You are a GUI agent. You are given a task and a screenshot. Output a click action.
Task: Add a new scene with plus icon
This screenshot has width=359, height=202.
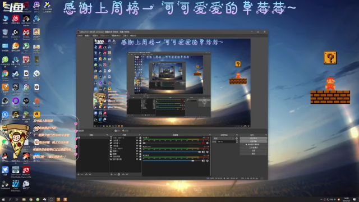[x=79, y=175]
